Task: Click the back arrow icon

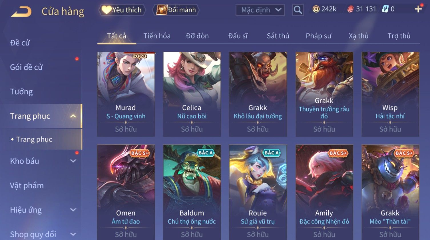Action: pyautogui.click(x=21, y=12)
